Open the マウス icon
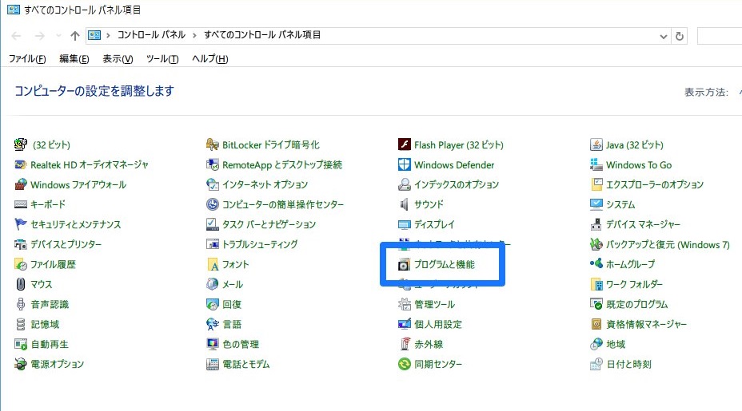This screenshot has width=742, height=411. pyautogui.click(x=20, y=284)
